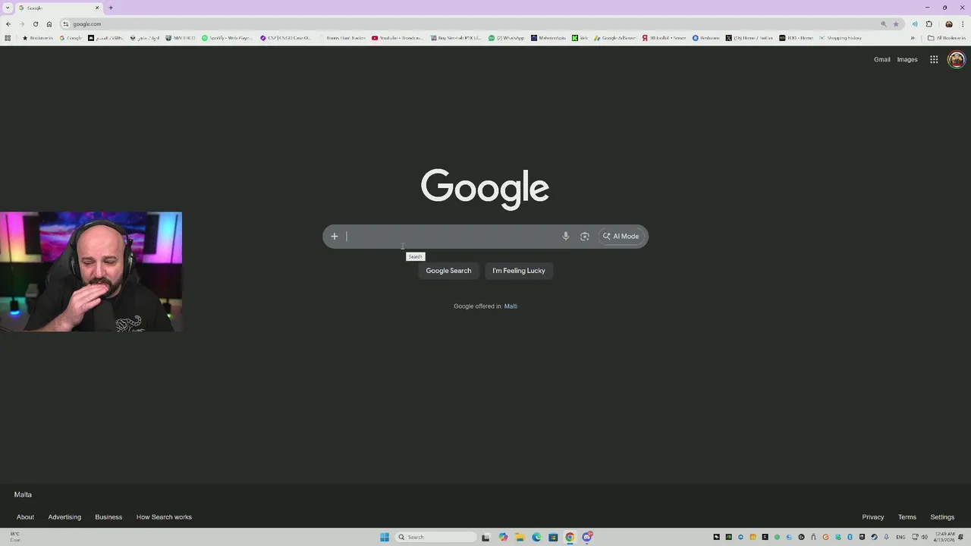Open Google account profile picture
The height and width of the screenshot is (546, 971).
[x=956, y=59]
